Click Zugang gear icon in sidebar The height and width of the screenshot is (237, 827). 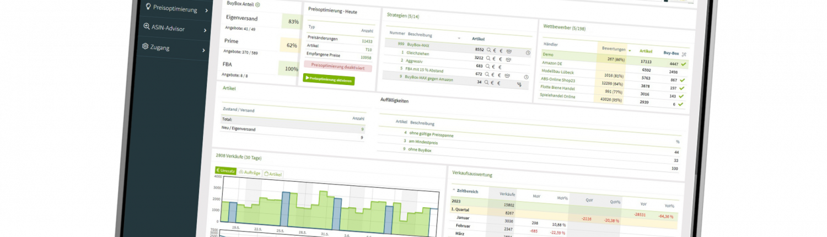click(145, 46)
